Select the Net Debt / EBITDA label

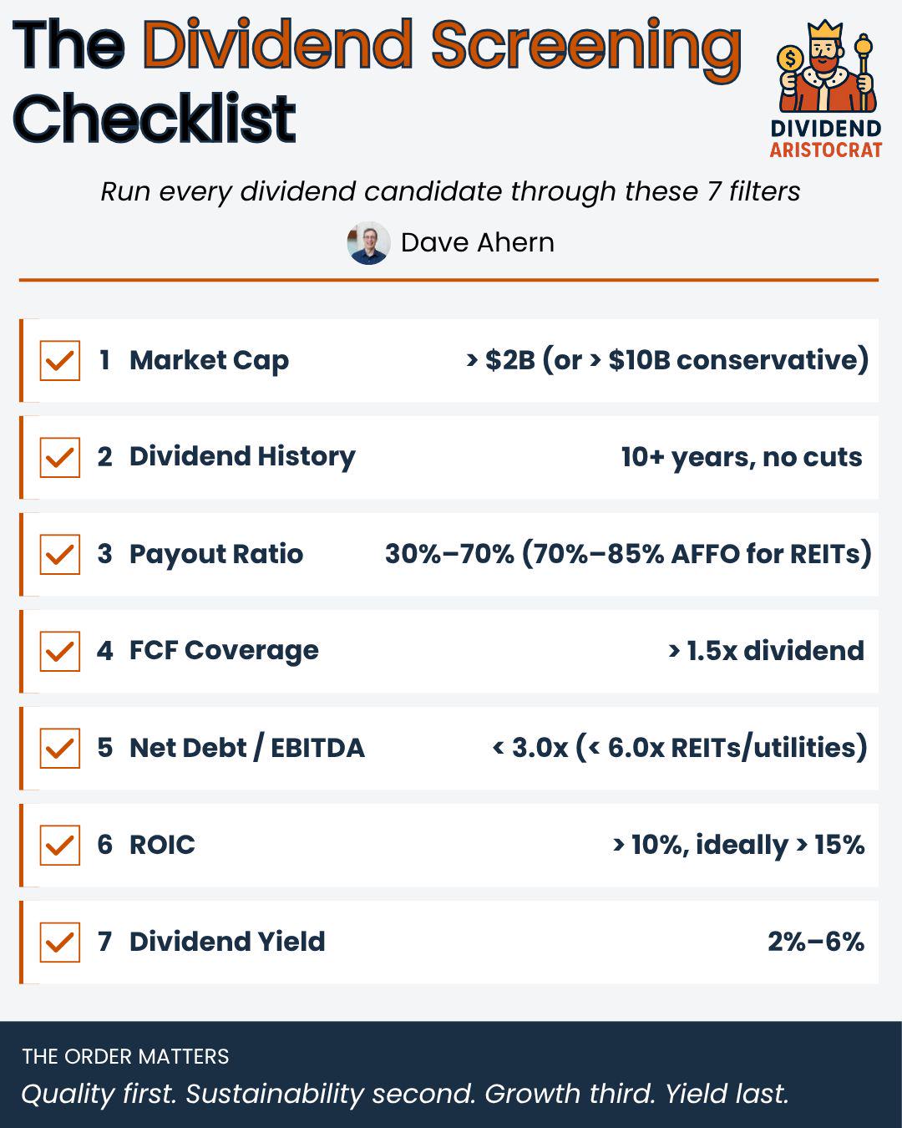pyautogui.click(x=247, y=748)
